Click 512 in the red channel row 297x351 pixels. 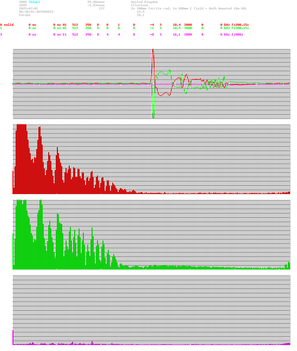[x=75, y=25]
